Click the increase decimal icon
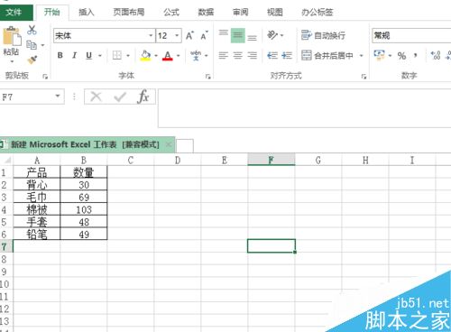 click(436, 55)
